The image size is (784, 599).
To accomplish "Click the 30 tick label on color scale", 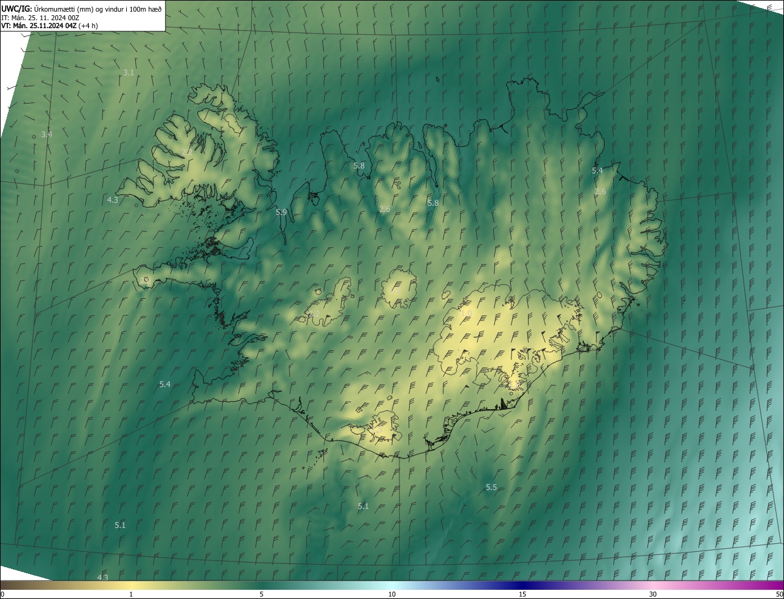I will click(653, 594).
